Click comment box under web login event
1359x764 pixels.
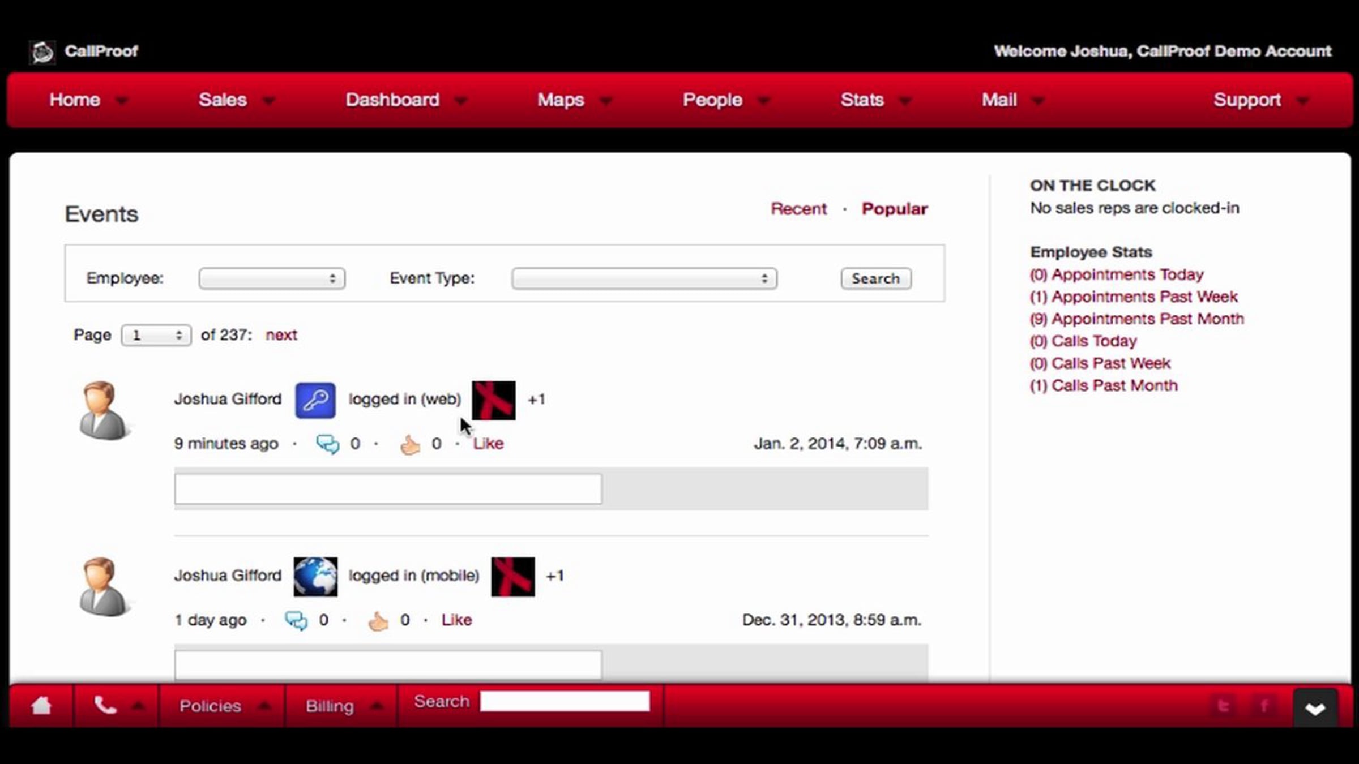[x=388, y=489]
